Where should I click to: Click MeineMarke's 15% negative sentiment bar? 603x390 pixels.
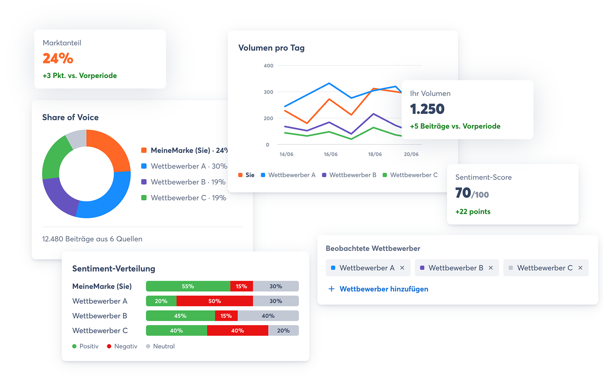click(241, 286)
